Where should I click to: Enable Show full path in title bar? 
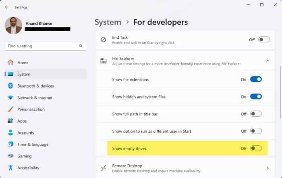click(x=256, y=114)
